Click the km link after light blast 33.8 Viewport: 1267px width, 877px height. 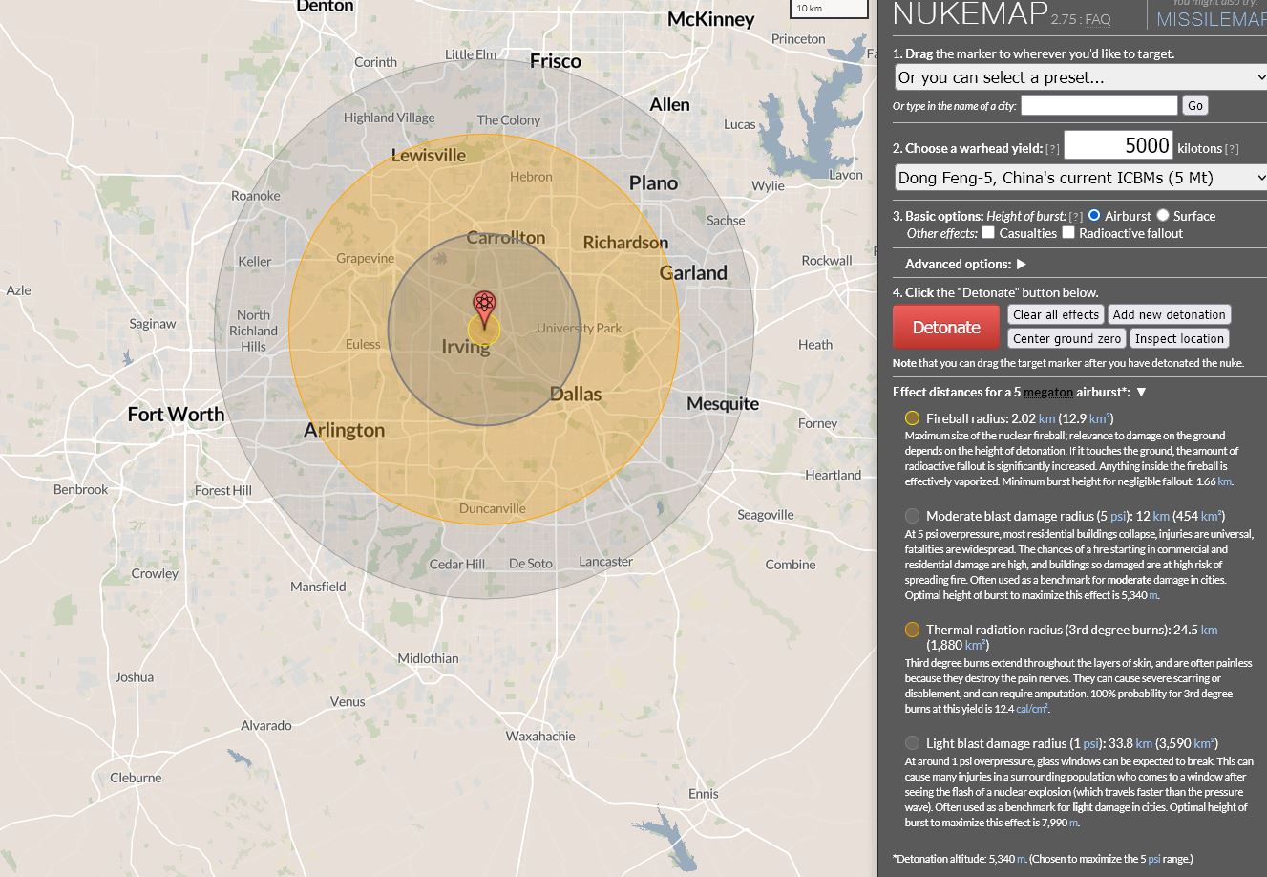coord(1144,743)
